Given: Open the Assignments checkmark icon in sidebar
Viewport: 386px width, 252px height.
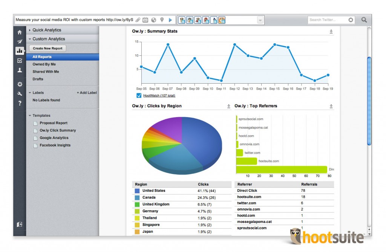Looking at the screenshot, I should (20, 61).
